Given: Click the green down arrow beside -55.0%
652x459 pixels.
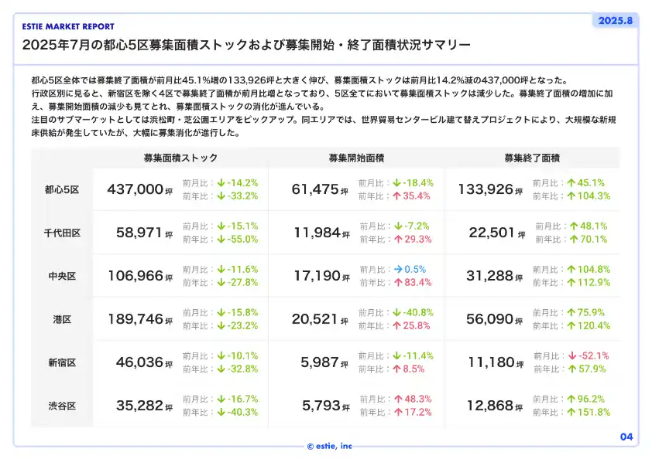Looking at the screenshot, I should click(x=221, y=240).
